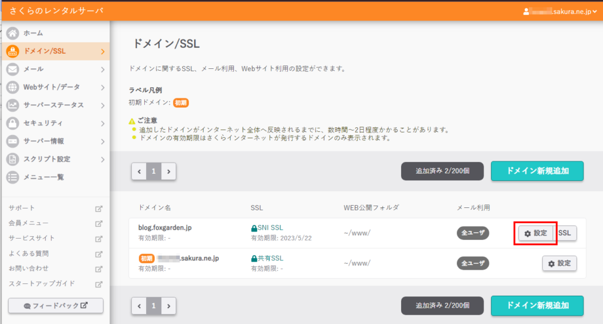Expand the メール submenu chevron
The image size is (603, 324).
pyautogui.click(x=102, y=70)
